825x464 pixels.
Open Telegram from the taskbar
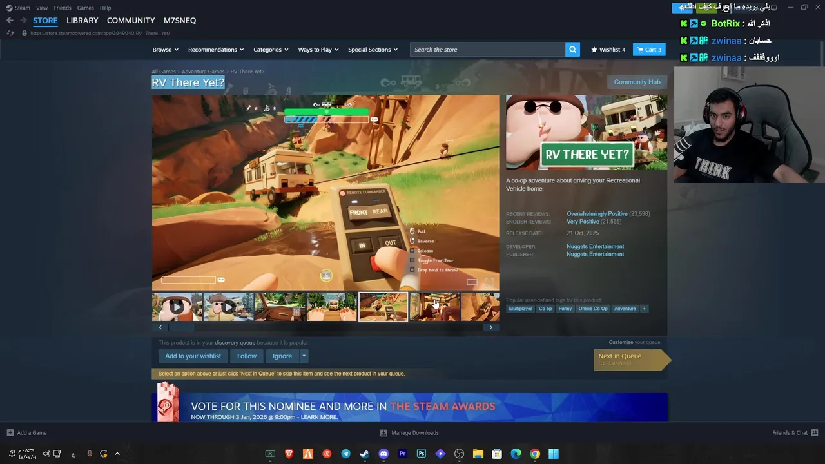(345, 454)
